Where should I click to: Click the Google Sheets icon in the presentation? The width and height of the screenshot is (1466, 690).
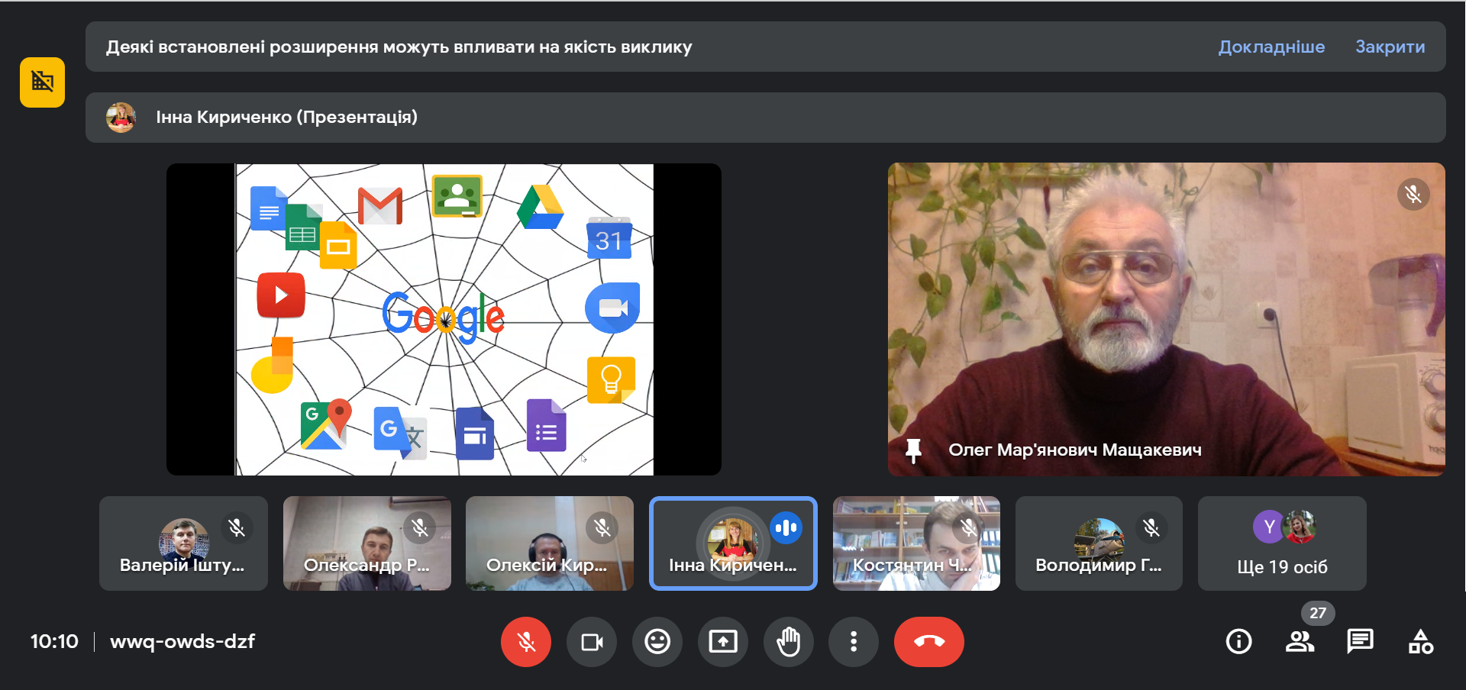coord(303,227)
